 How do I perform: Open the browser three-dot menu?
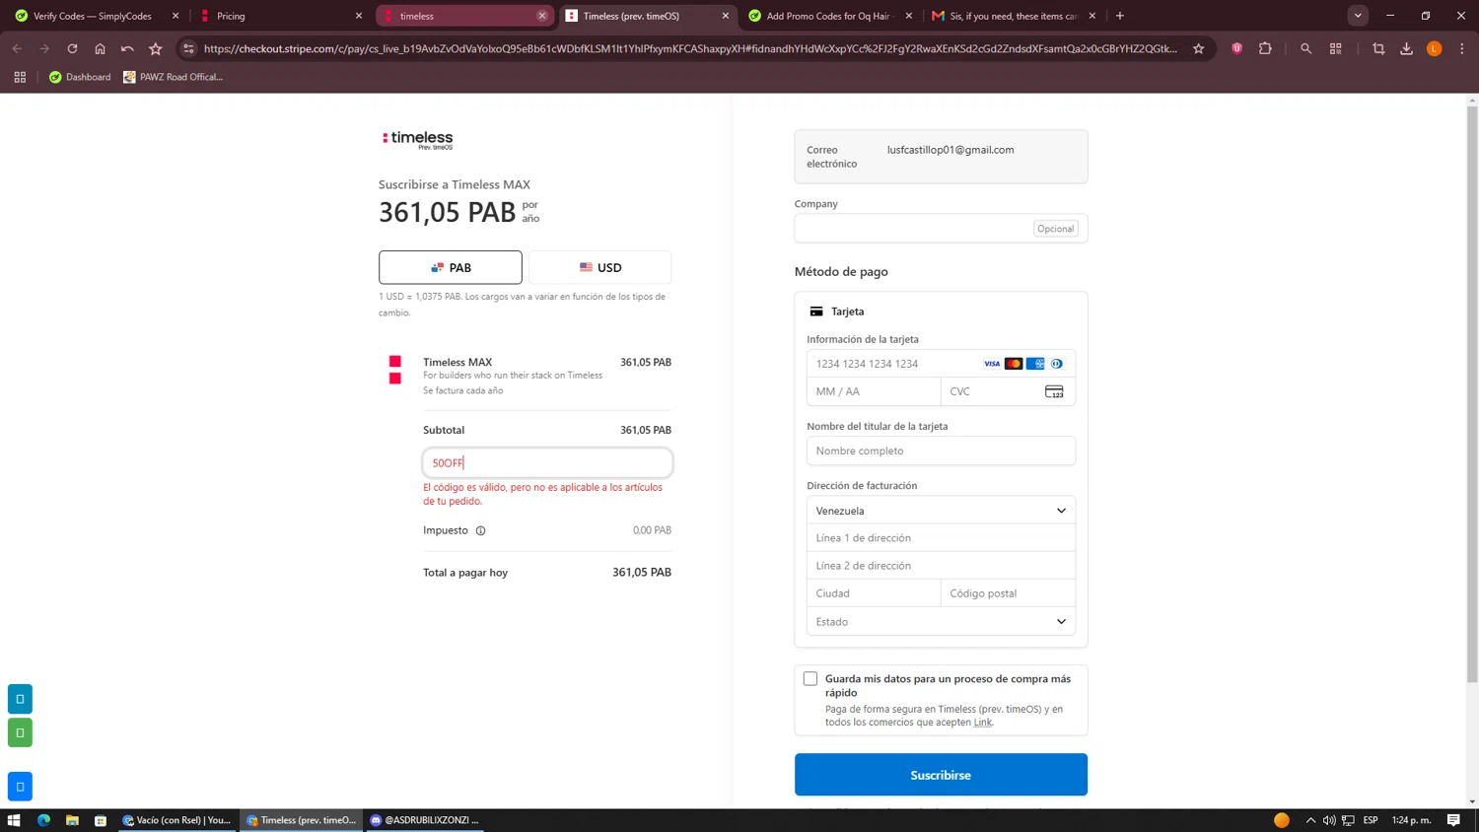(x=1462, y=48)
